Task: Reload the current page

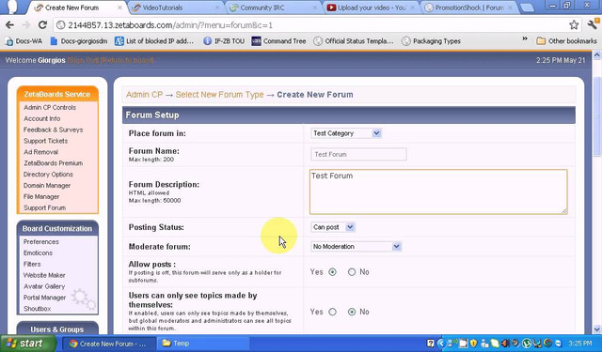Action: pyautogui.click(x=42, y=25)
